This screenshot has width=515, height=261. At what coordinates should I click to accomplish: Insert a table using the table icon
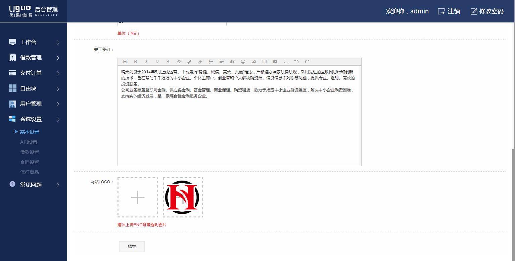[x=264, y=62]
